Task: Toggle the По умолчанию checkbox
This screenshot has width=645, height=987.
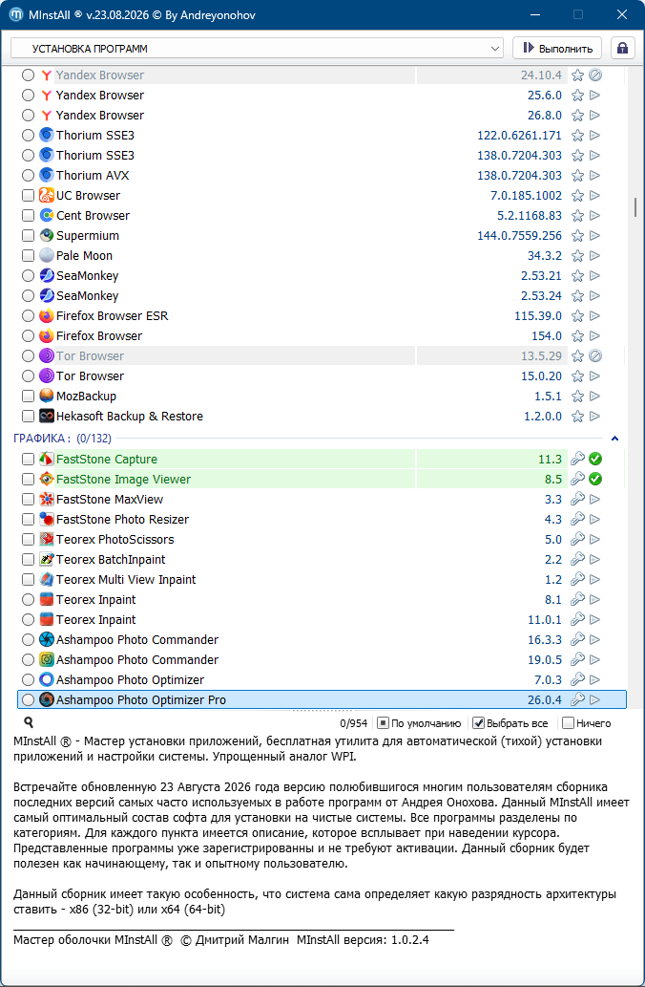Action: coord(383,723)
